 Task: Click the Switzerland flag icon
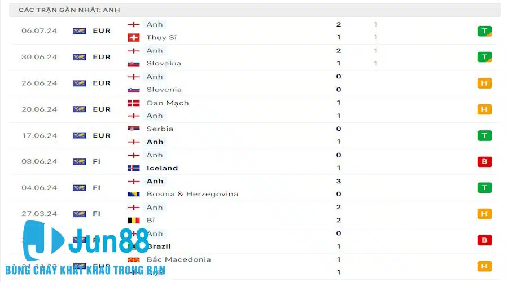pos(133,38)
